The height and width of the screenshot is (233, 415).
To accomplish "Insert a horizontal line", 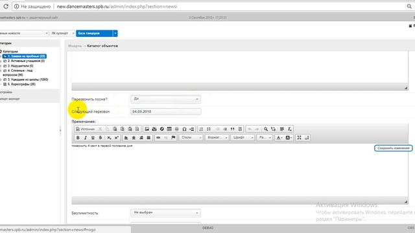I will pos(177,129).
